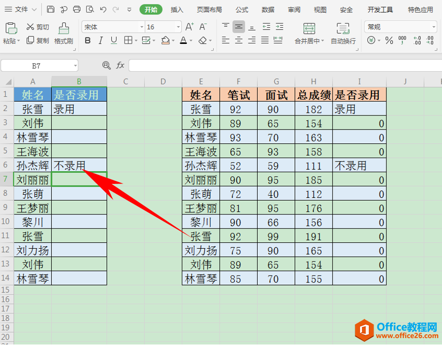
Task: Open fill color dropdown arrow
Action: coord(173,41)
